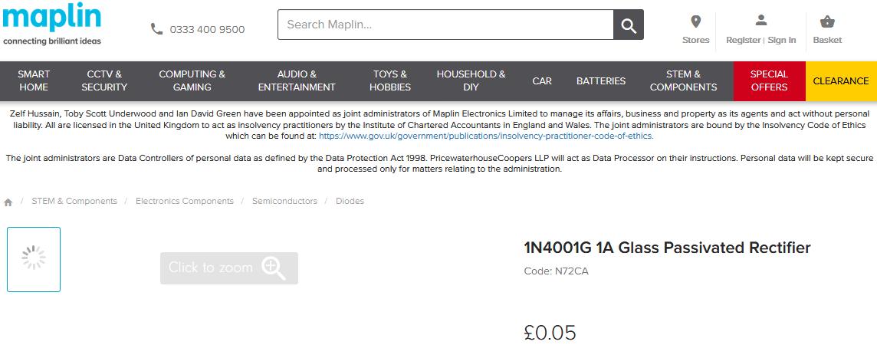Focus the Search Maplin input field

click(x=445, y=25)
